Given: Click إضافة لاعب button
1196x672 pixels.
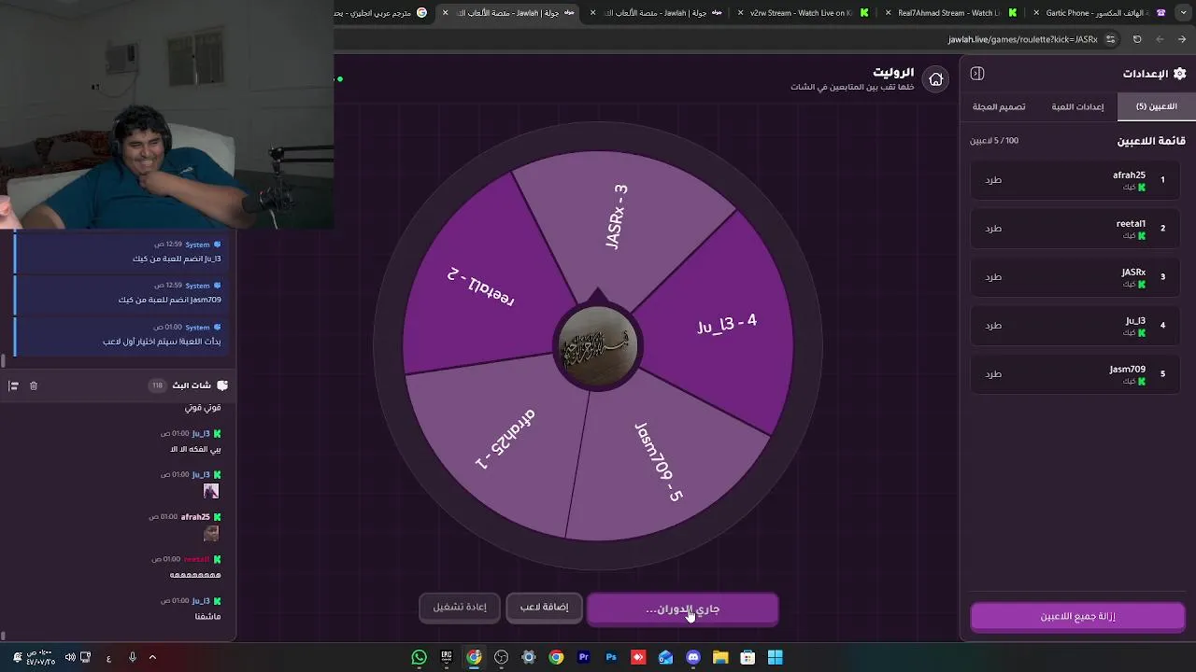Looking at the screenshot, I should coord(544,607).
